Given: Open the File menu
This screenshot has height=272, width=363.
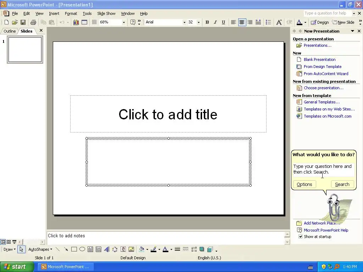Looking at the screenshot, I should [x=15, y=13].
